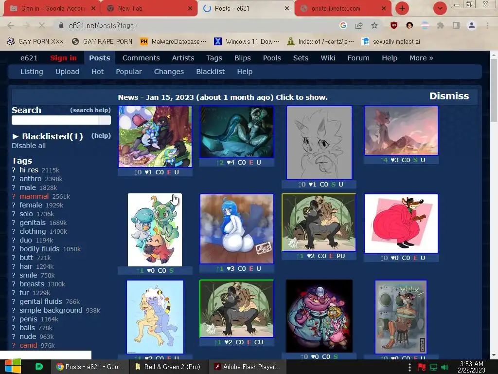Viewport: 498px width, 374px height.
Task: Open 'Red & Green 2 (Pro)' taskbar window
Action: click(x=168, y=367)
